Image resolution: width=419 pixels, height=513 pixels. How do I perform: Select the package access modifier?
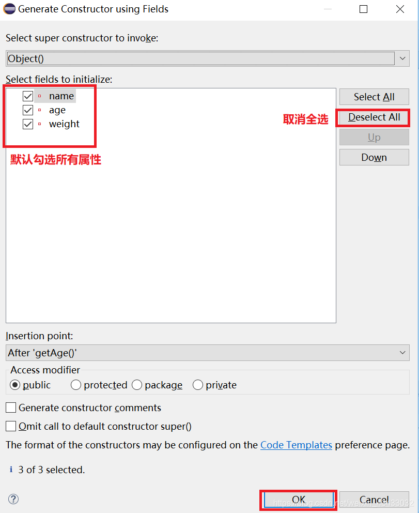[137, 385]
